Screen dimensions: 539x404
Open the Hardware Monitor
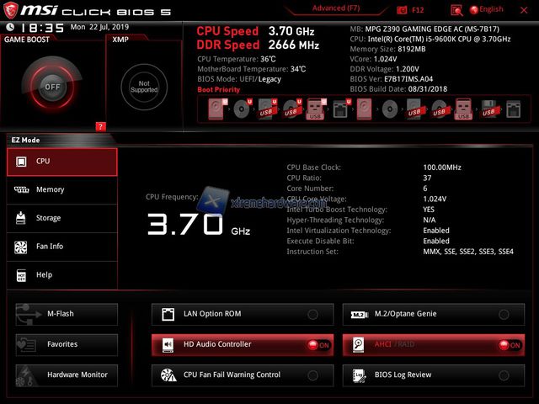tap(67, 375)
